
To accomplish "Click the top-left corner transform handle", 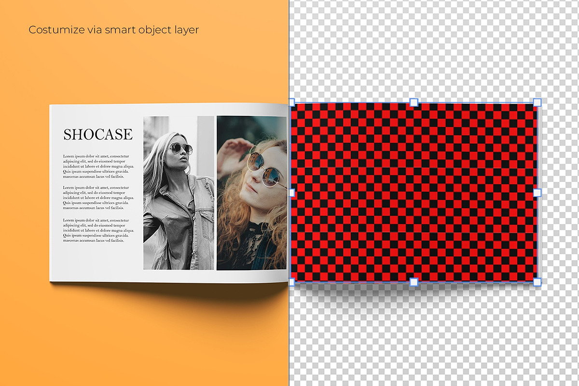I will [291, 102].
